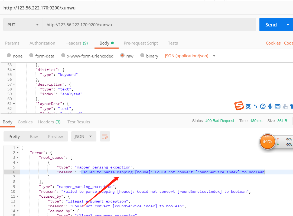The width and height of the screenshot is (293, 216).
Task: Open the response Headers (3) tab
Action: [x=49, y=122]
